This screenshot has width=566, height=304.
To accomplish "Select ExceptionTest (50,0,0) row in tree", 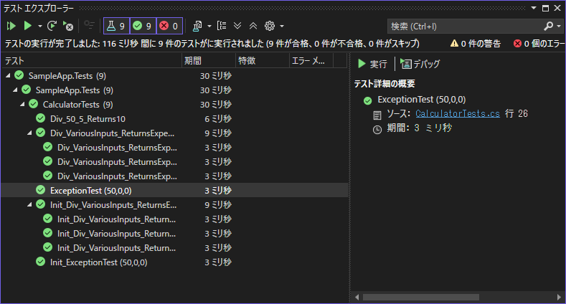I will click(175, 191).
